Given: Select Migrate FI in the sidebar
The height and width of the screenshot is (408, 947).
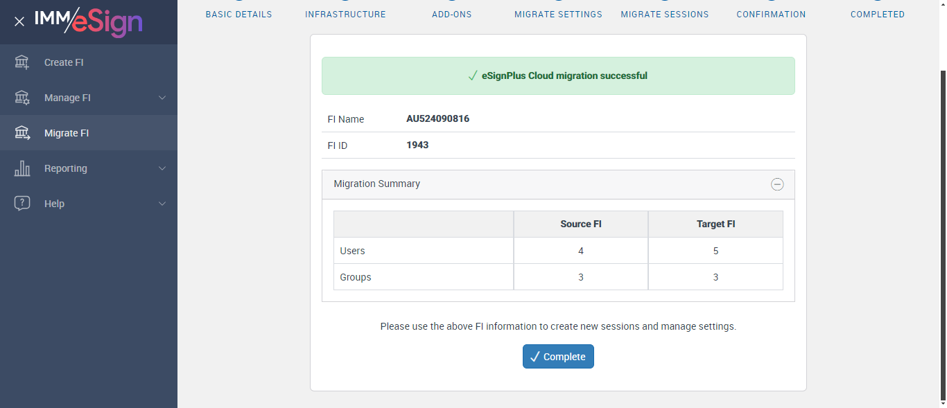Looking at the screenshot, I should (67, 133).
